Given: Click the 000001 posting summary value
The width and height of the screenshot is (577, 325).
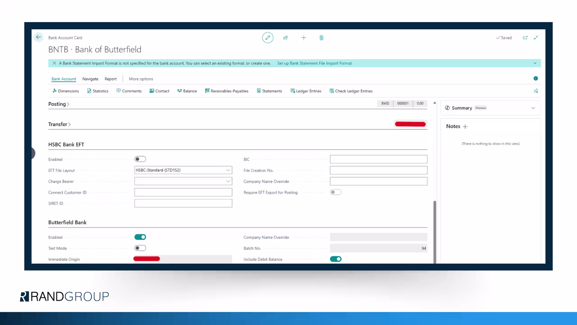Looking at the screenshot, I should 403,103.
